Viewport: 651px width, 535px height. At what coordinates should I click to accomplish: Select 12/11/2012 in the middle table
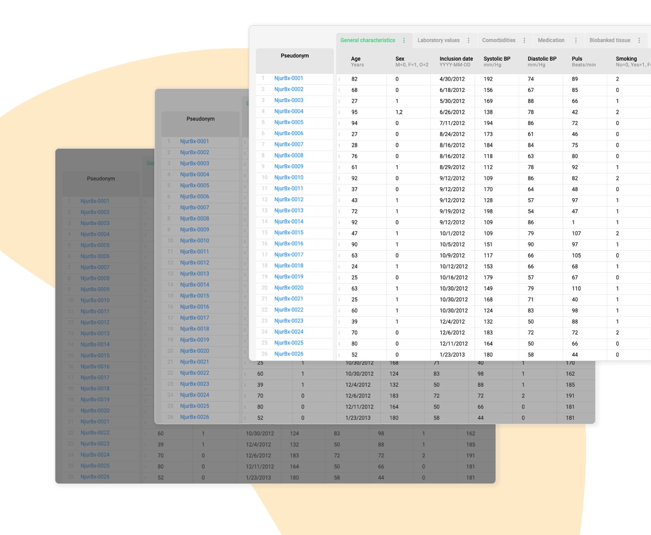pyautogui.click(x=360, y=407)
